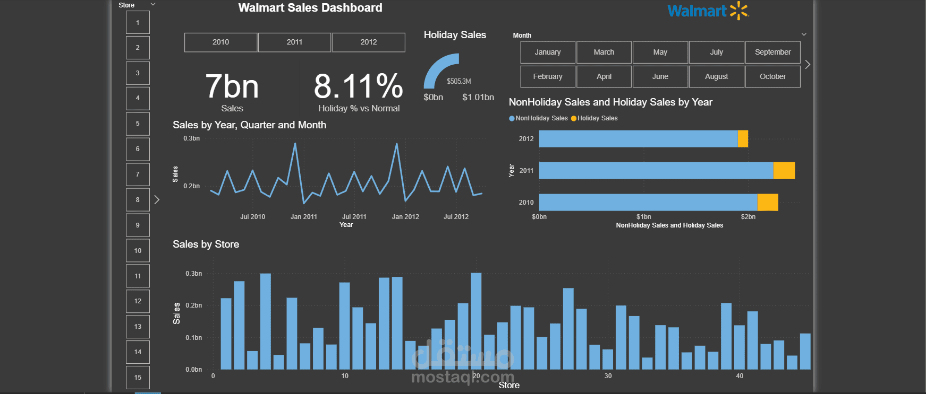Toggle Store 1 in the slicer
The width and height of the screenshot is (926, 394).
pos(138,23)
